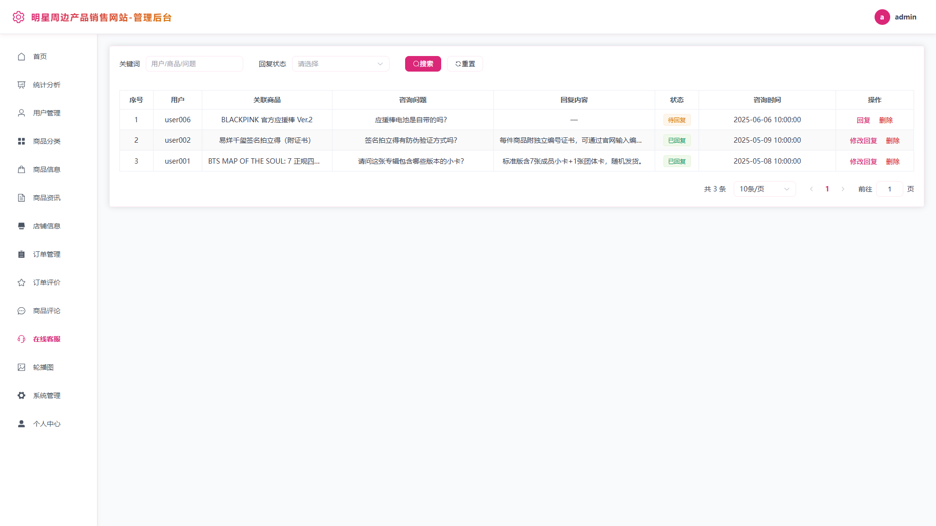Delete user001's BTS inquiry row

coord(893,162)
